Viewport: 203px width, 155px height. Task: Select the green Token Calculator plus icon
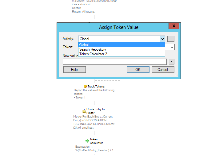tap(87, 141)
